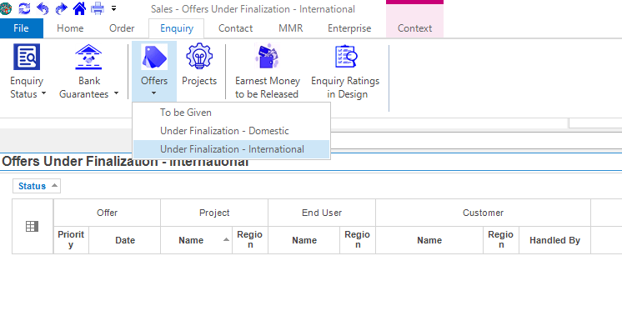Click the Enquiry Status icon
Viewport: 622px width, 326px height.
pos(27,57)
